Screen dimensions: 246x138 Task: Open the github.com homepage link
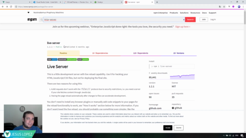click(x=155, y=108)
